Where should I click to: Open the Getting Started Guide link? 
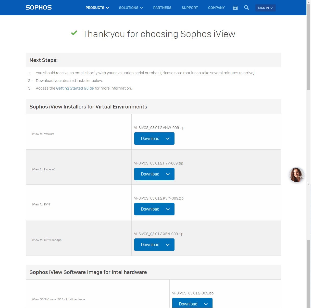75,88
